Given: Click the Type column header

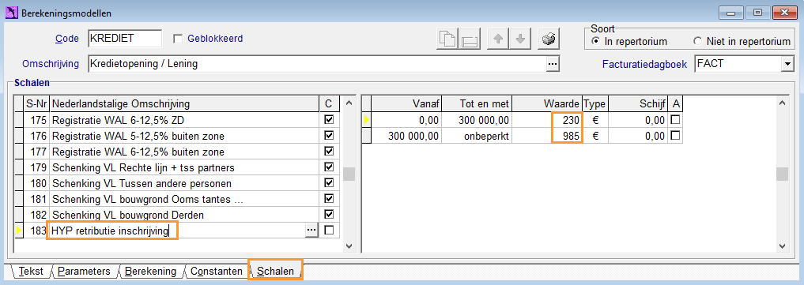Looking at the screenshot, I should [595, 104].
